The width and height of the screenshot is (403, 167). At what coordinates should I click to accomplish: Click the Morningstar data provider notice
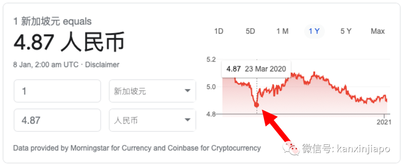[137, 148]
